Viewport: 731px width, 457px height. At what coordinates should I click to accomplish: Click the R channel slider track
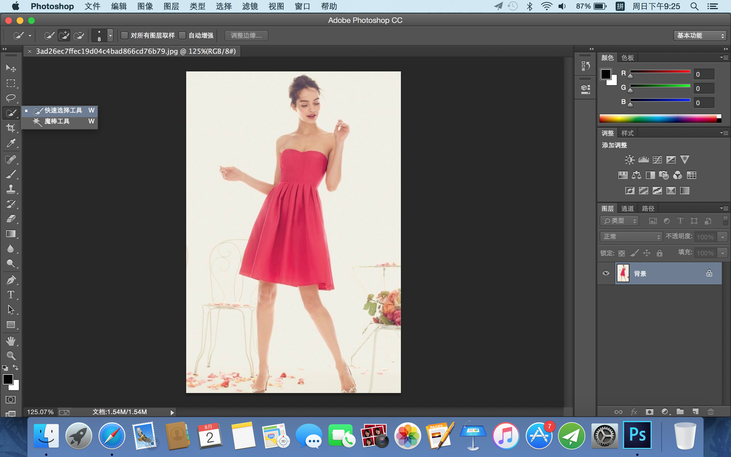[x=660, y=72]
